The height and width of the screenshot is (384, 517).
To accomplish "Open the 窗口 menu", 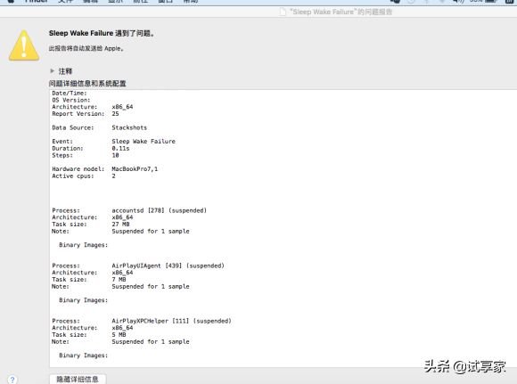I will click(x=166, y=1).
